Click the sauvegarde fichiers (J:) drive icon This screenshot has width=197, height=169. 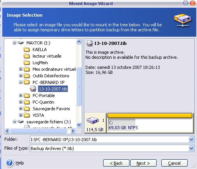coord(21,121)
